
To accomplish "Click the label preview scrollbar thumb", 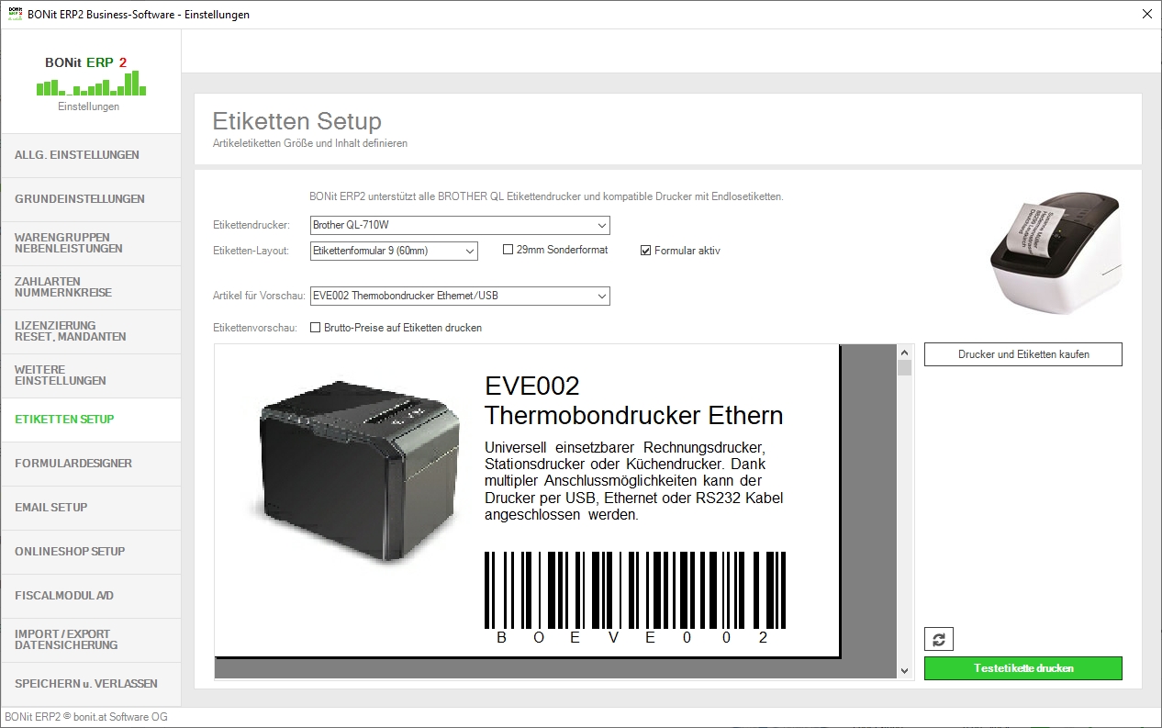I will click(x=904, y=368).
